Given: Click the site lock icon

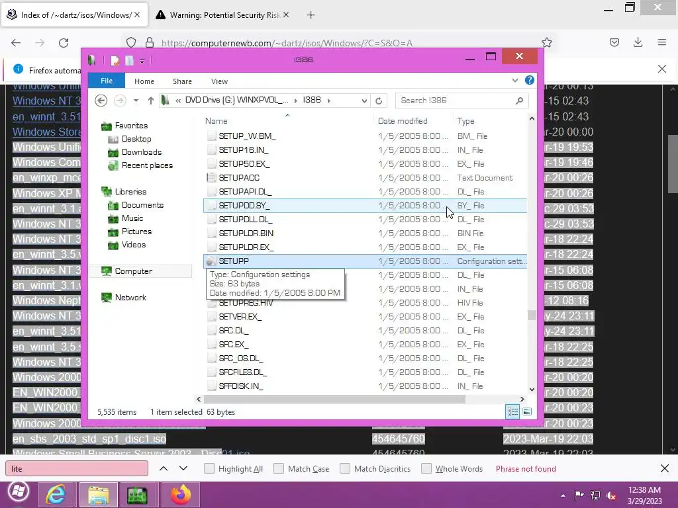Looking at the screenshot, I should 150,42.
